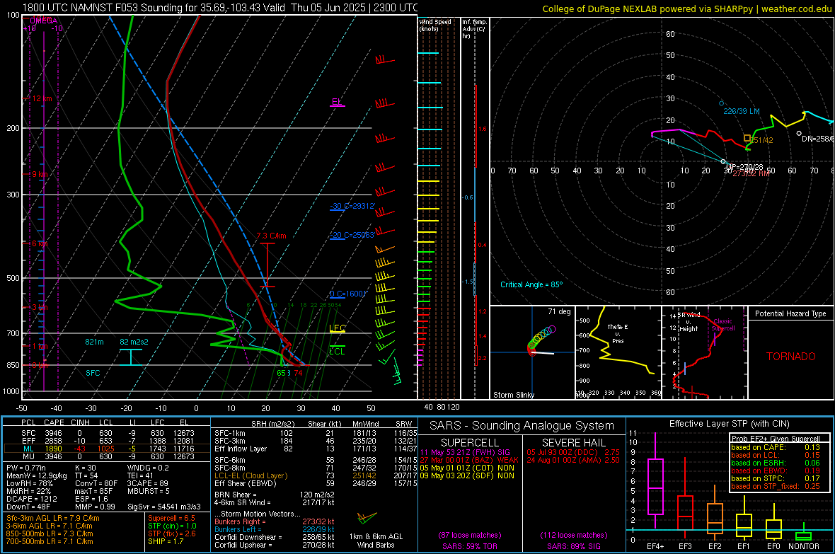Click the Corfidi Downshear vector line
The height and width of the screenshot is (554, 835).
click(275, 538)
